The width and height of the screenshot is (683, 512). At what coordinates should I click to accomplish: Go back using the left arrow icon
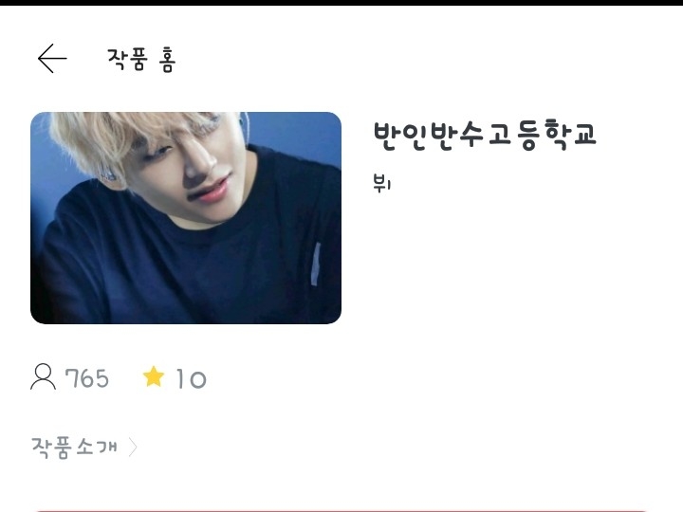[x=52, y=59]
